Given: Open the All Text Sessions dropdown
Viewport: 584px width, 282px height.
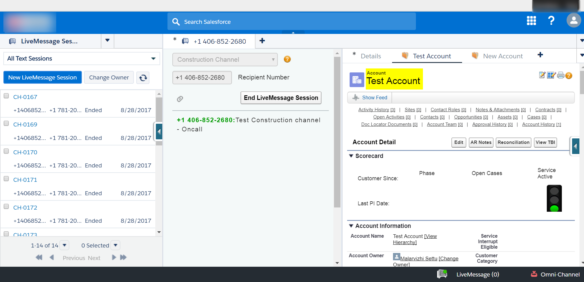Looking at the screenshot, I should pyautogui.click(x=82, y=58).
